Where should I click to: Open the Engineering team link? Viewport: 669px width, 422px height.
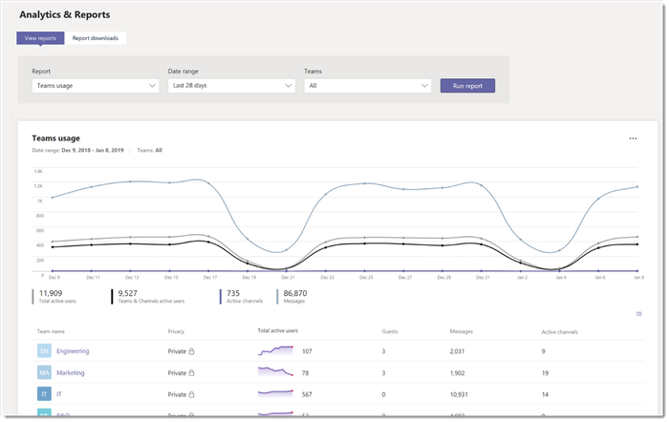[x=73, y=351]
